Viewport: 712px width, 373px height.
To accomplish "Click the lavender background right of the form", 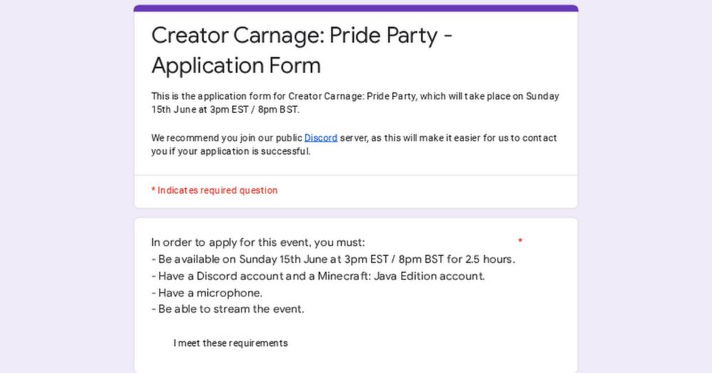I will click(x=645, y=186).
